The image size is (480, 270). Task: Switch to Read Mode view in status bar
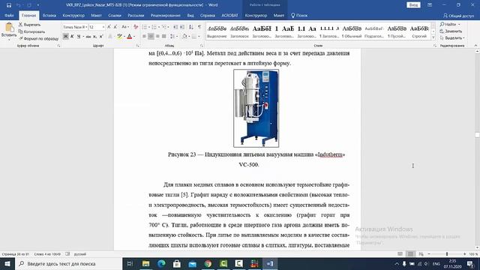click(400, 254)
